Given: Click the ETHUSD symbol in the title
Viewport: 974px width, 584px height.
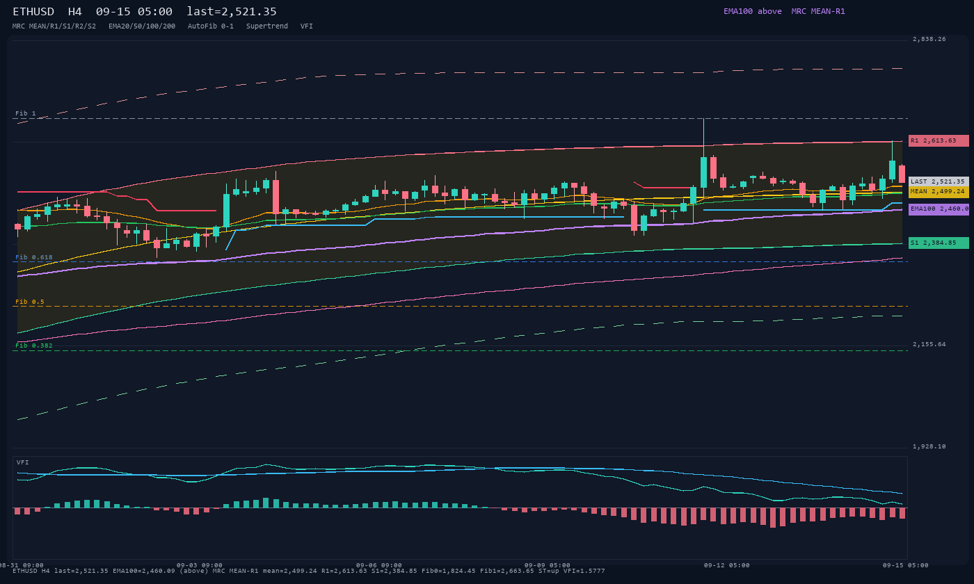Looking at the screenshot, I should tap(33, 12).
